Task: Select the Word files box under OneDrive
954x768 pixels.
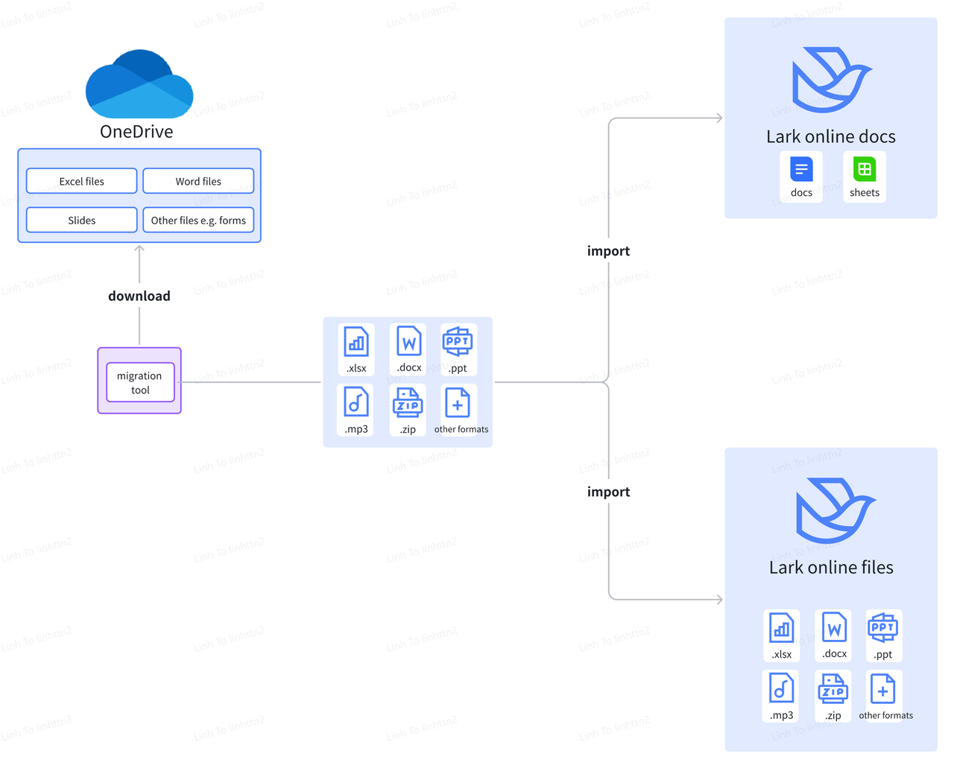Action: click(198, 181)
